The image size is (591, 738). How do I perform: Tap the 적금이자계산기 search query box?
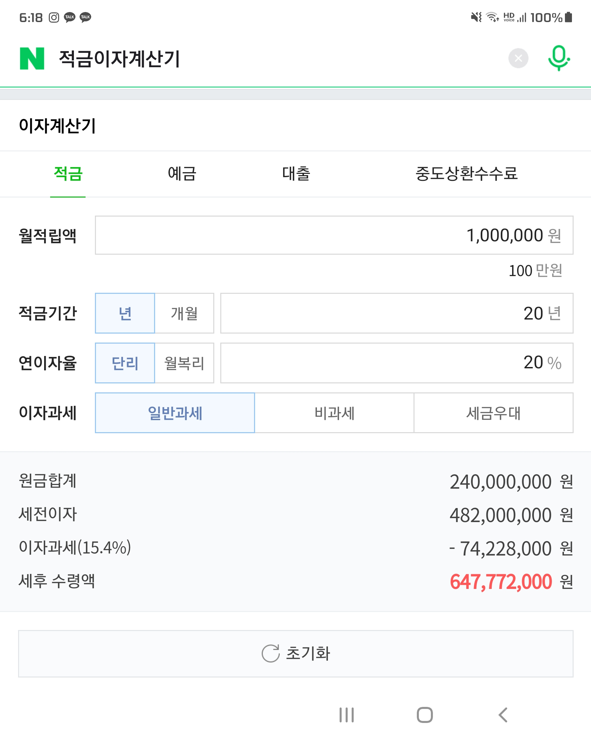point(274,58)
